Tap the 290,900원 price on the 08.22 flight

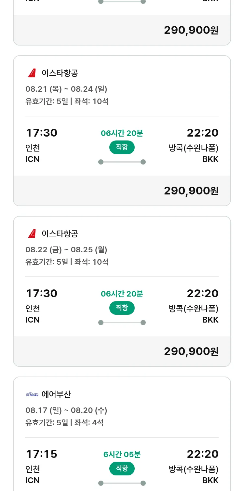191,352
